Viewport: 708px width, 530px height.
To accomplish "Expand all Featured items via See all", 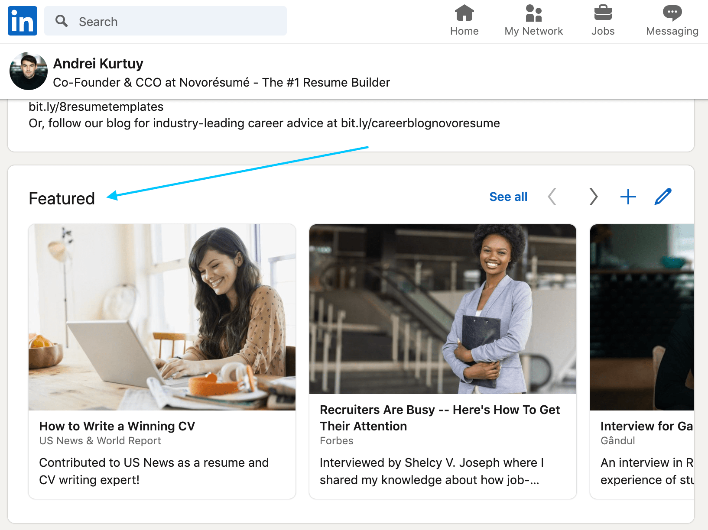I will click(x=508, y=197).
